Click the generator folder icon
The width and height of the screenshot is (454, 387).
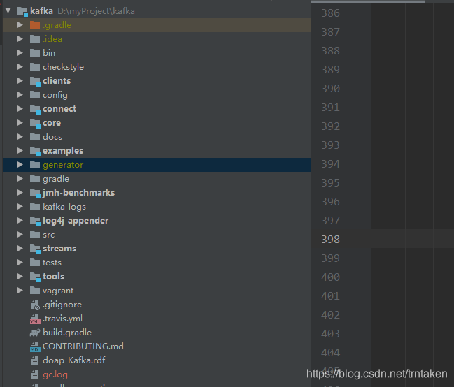pyautogui.click(x=35, y=165)
